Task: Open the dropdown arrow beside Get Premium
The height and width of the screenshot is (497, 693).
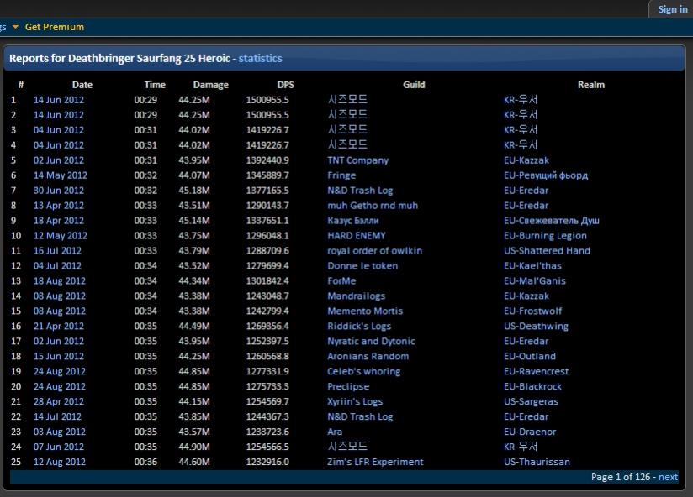Action: point(15,27)
